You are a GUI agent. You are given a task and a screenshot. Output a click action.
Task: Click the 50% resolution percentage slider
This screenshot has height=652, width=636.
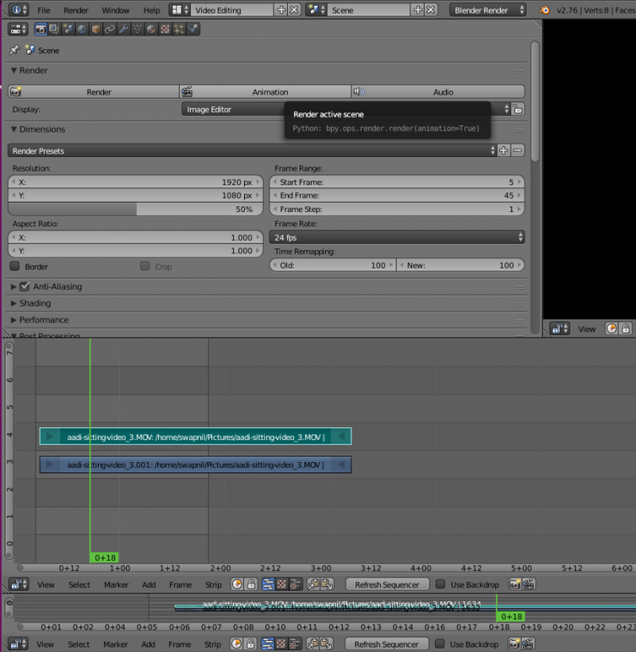tap(136, 209)
